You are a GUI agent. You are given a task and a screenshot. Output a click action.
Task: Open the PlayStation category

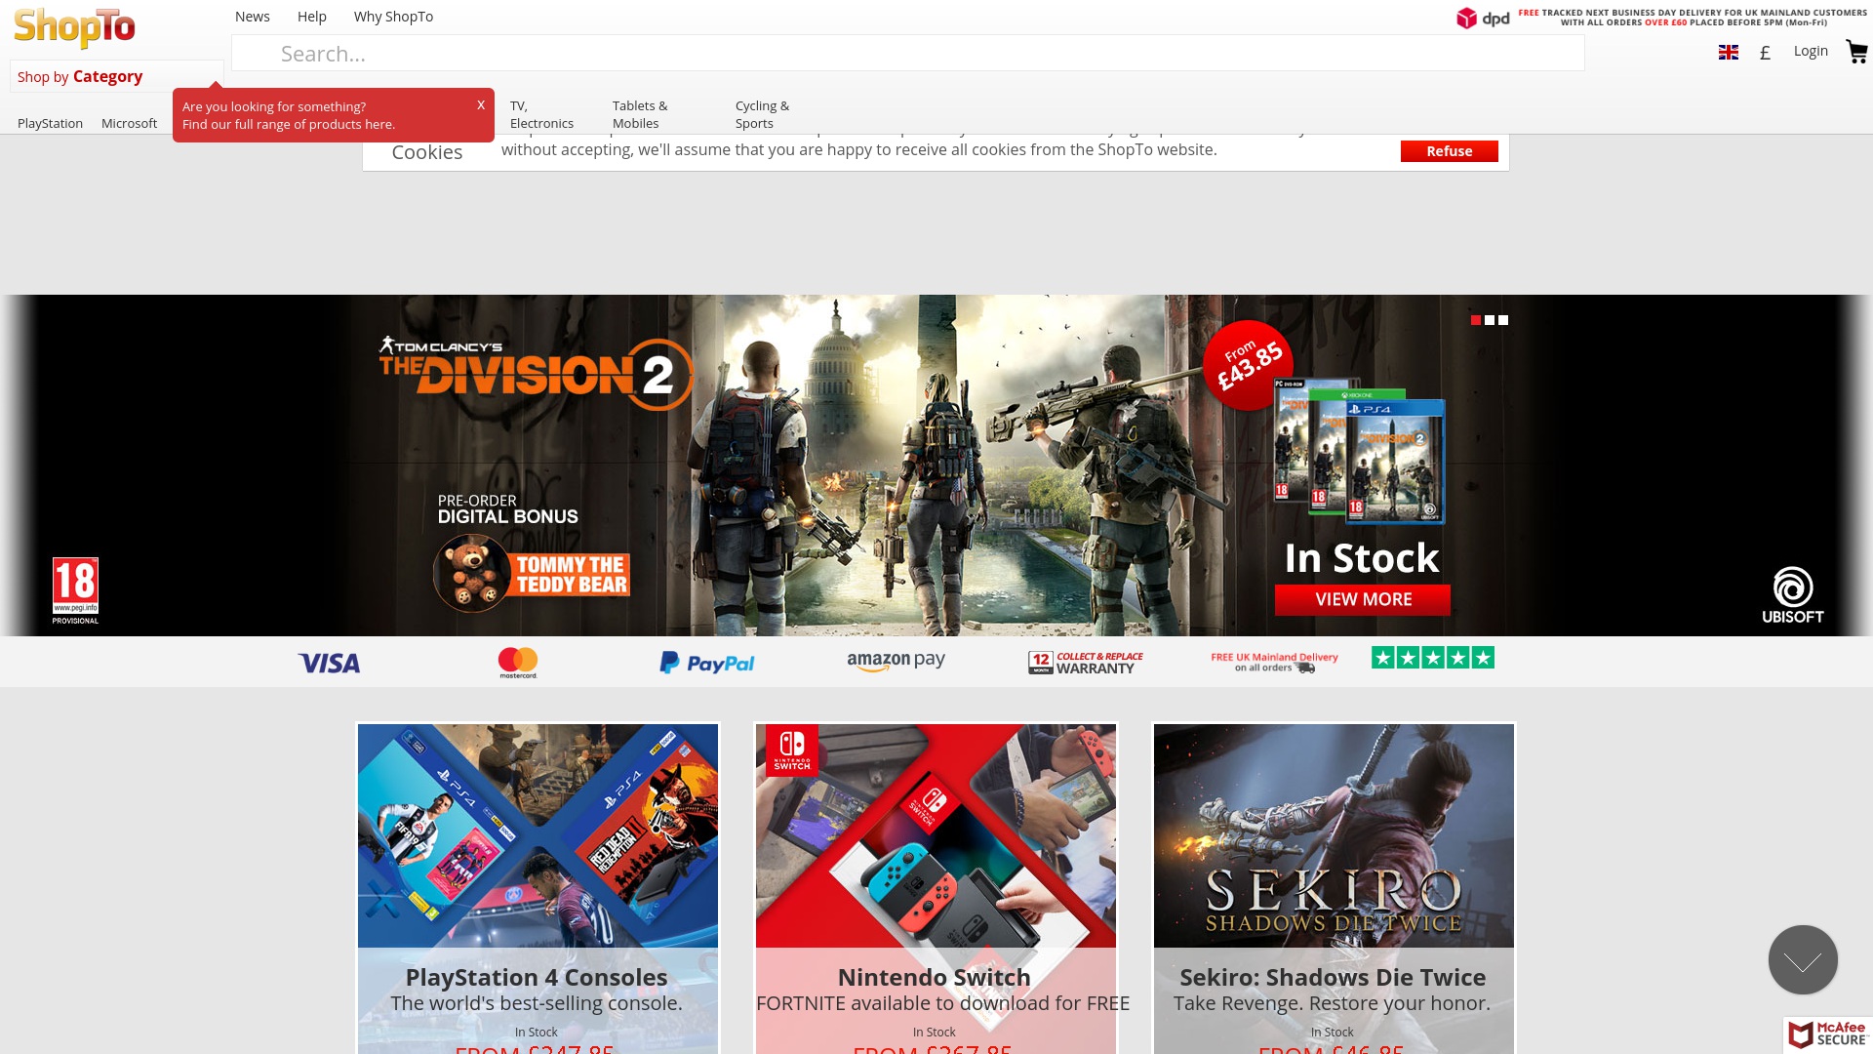[x=50, y=123]
